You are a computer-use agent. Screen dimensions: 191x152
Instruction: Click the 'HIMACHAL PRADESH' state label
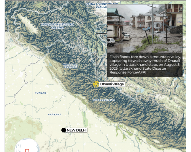pos(71,66)
